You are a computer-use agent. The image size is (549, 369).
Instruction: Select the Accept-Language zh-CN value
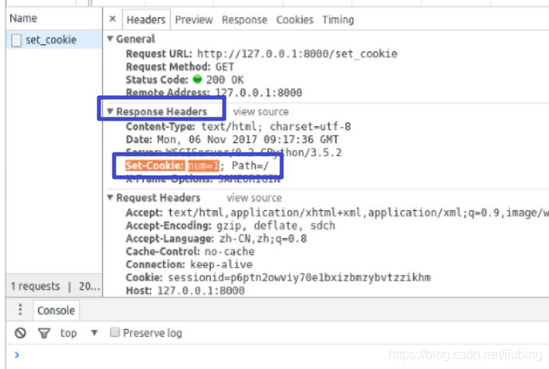pyautogui.click(x=263, y=238)
